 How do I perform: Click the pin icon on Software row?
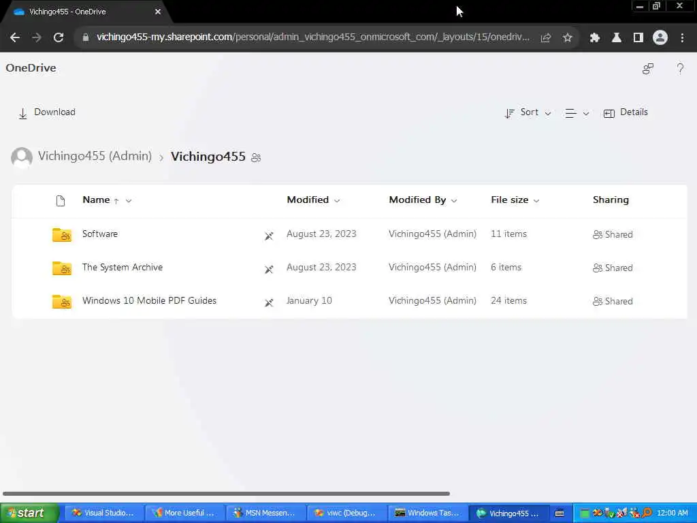click(269, 236)
